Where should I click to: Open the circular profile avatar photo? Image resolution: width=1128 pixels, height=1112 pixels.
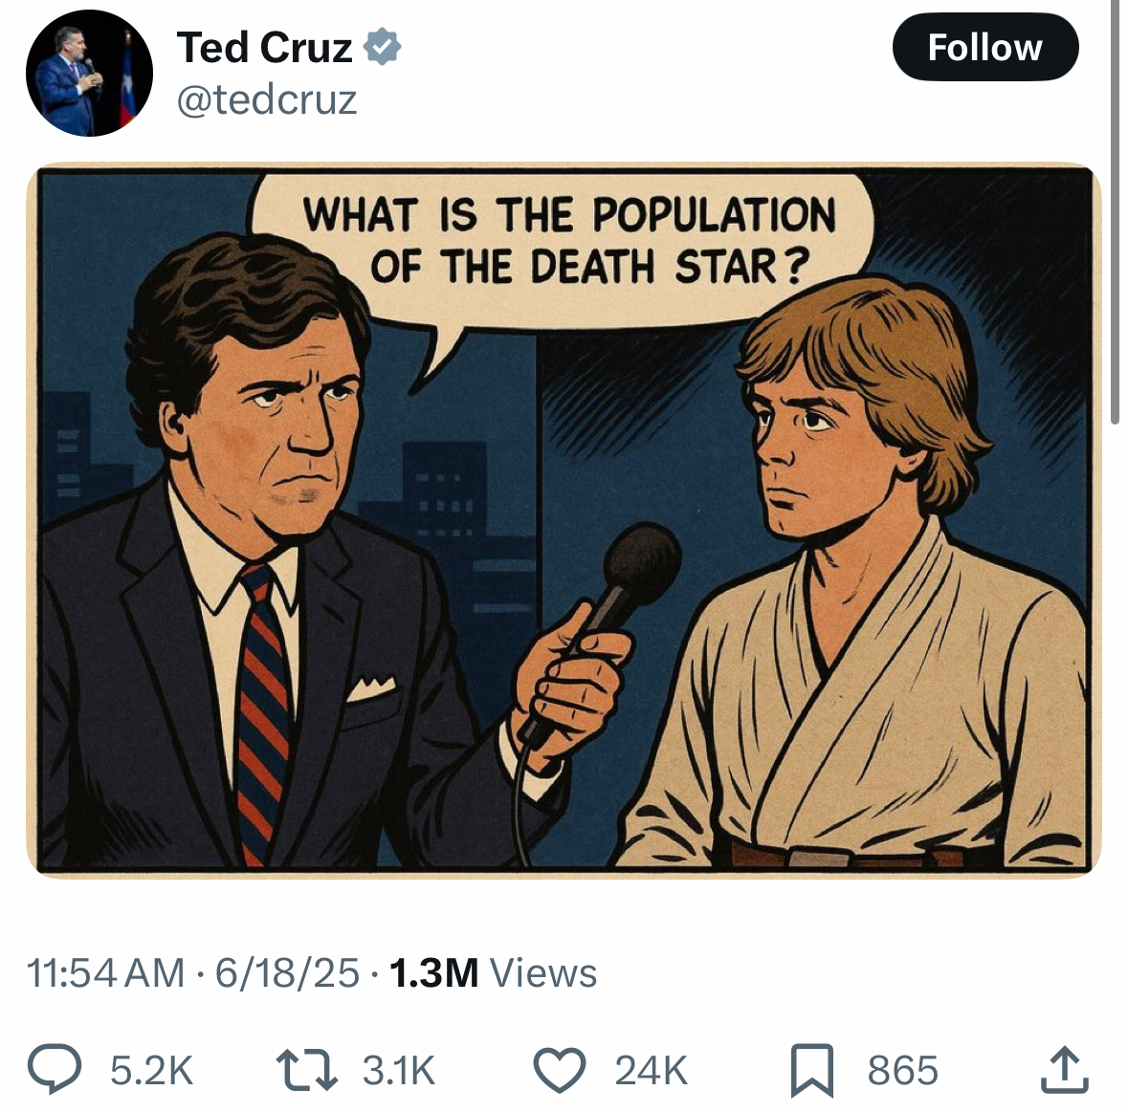click(x=89, y=74)
